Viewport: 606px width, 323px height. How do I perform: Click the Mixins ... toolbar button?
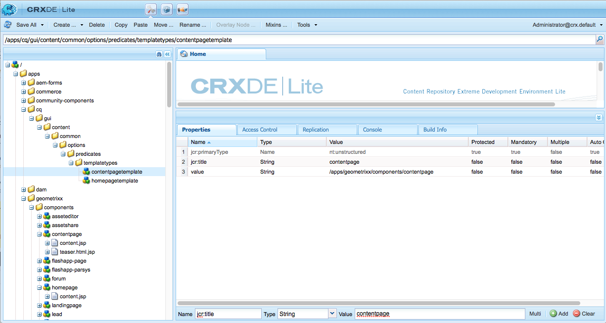pos(276,25)
